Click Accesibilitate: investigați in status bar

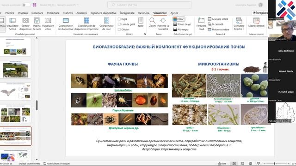click(x=56, y=164)
